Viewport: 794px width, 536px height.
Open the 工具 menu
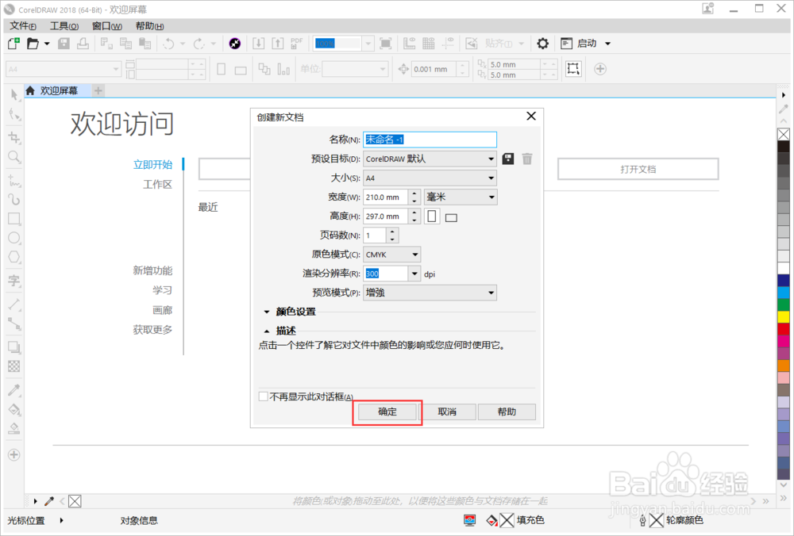click(64, 26)
